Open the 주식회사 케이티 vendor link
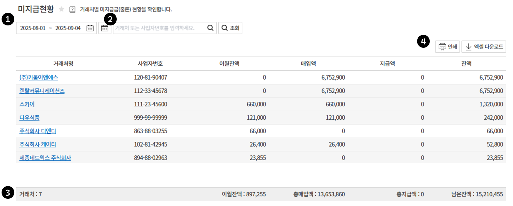The image size is (513, 206). (x=38, y=145)
